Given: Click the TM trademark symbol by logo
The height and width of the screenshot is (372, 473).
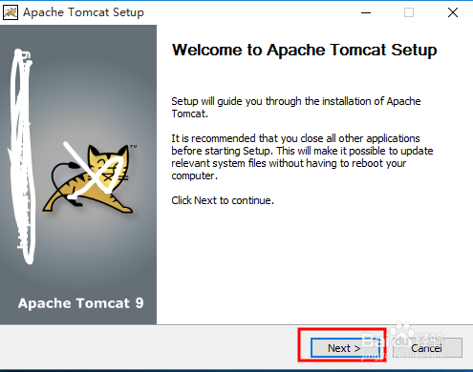Looking at the screenshot, I should tap(134, 147).
